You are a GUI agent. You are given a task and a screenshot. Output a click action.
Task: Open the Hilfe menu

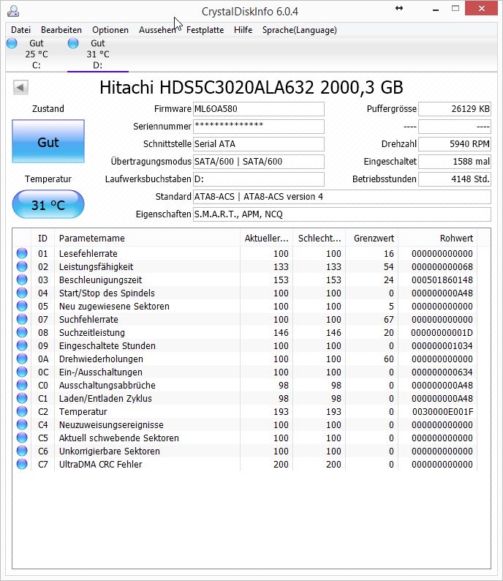pos(243,30)
